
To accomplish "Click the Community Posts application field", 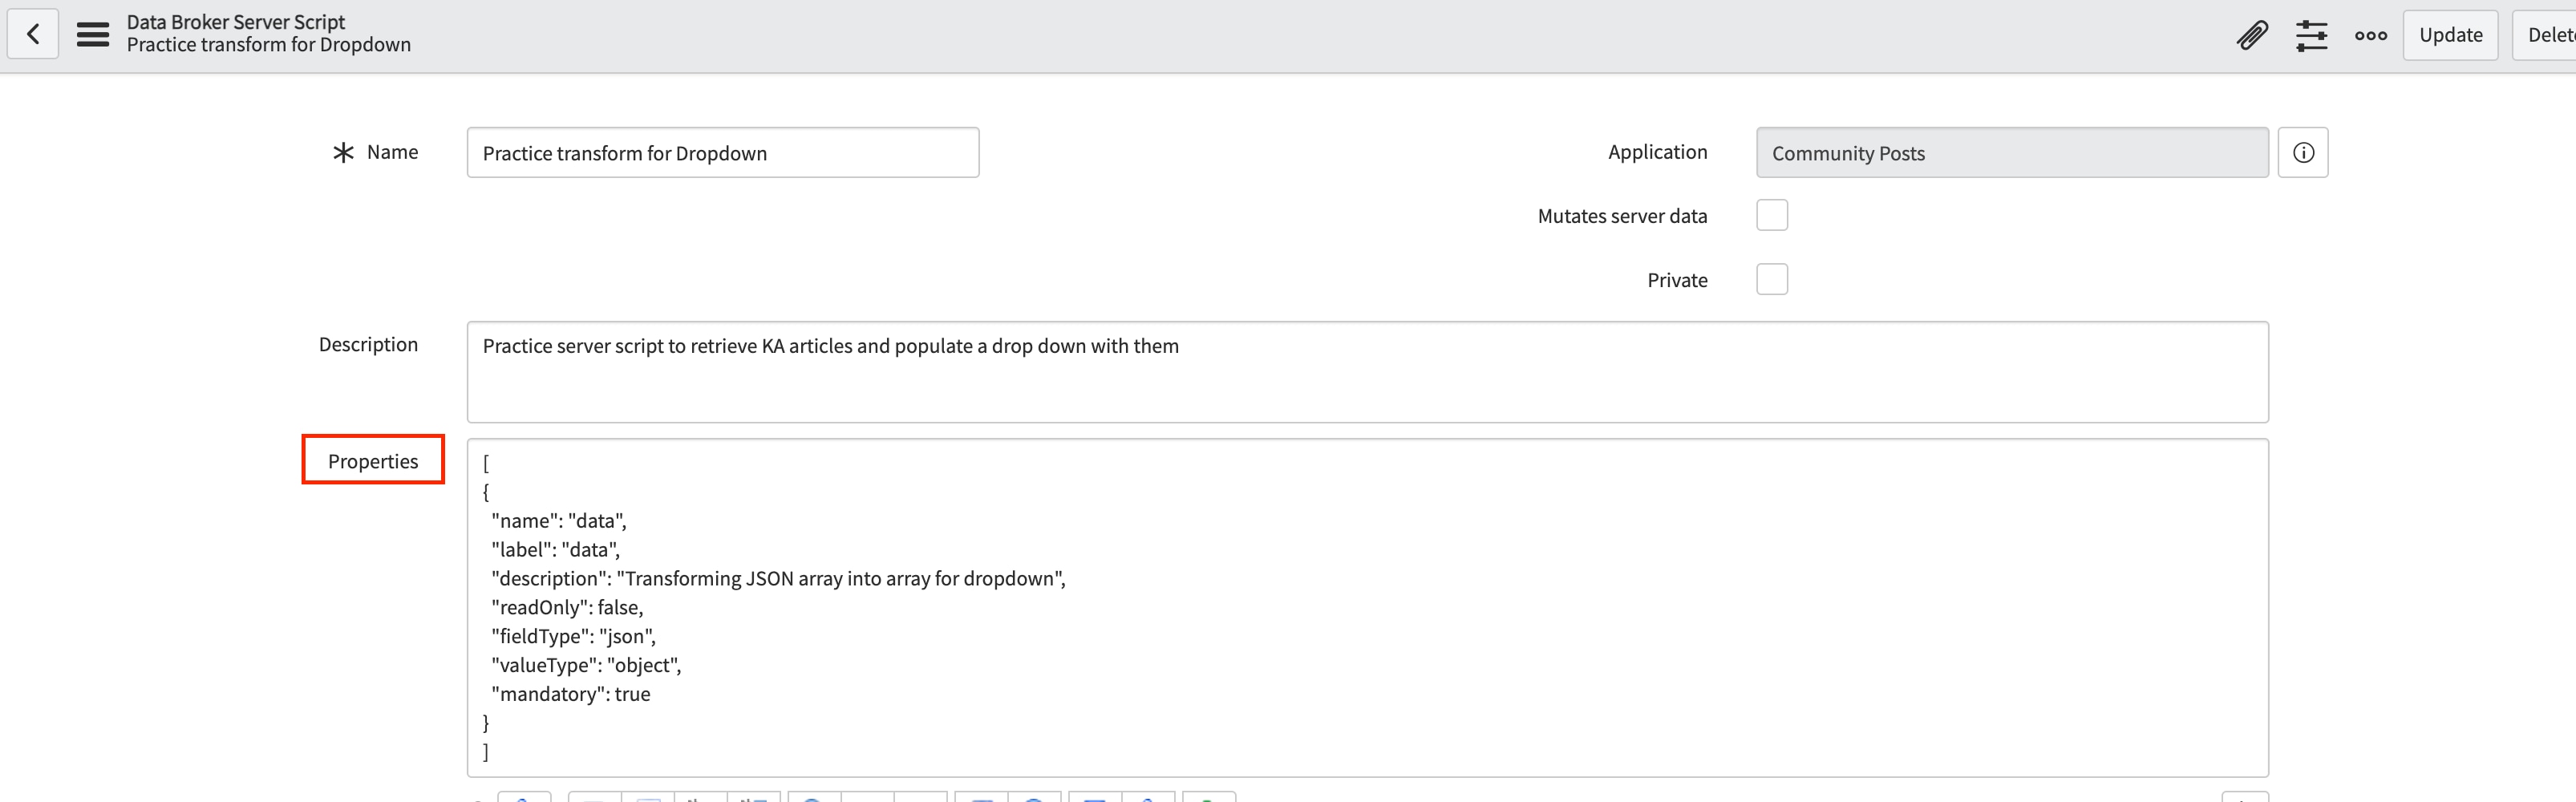I will 2011,153.
